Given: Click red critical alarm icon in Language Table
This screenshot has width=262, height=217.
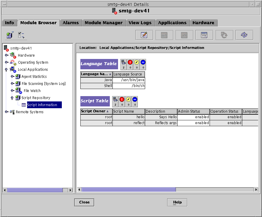Looking at the screenshot, I should pyautogui.click(x=130, y=64).
